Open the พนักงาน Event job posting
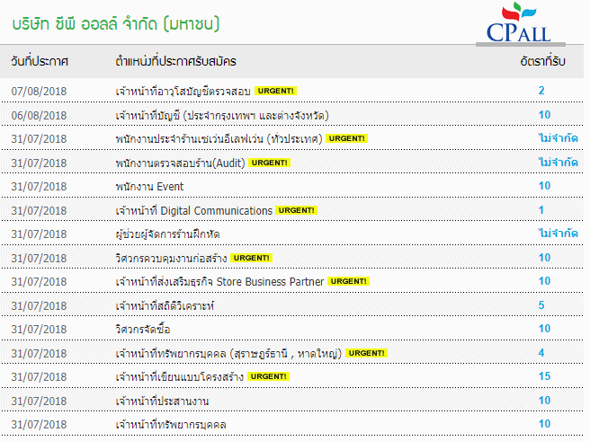590x441 pixels. click(x=149, y=186)
